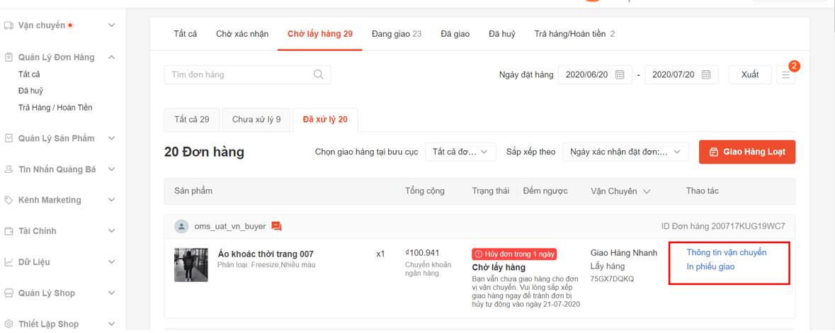Open Thông tin vận chuyển link

(726, 252)
